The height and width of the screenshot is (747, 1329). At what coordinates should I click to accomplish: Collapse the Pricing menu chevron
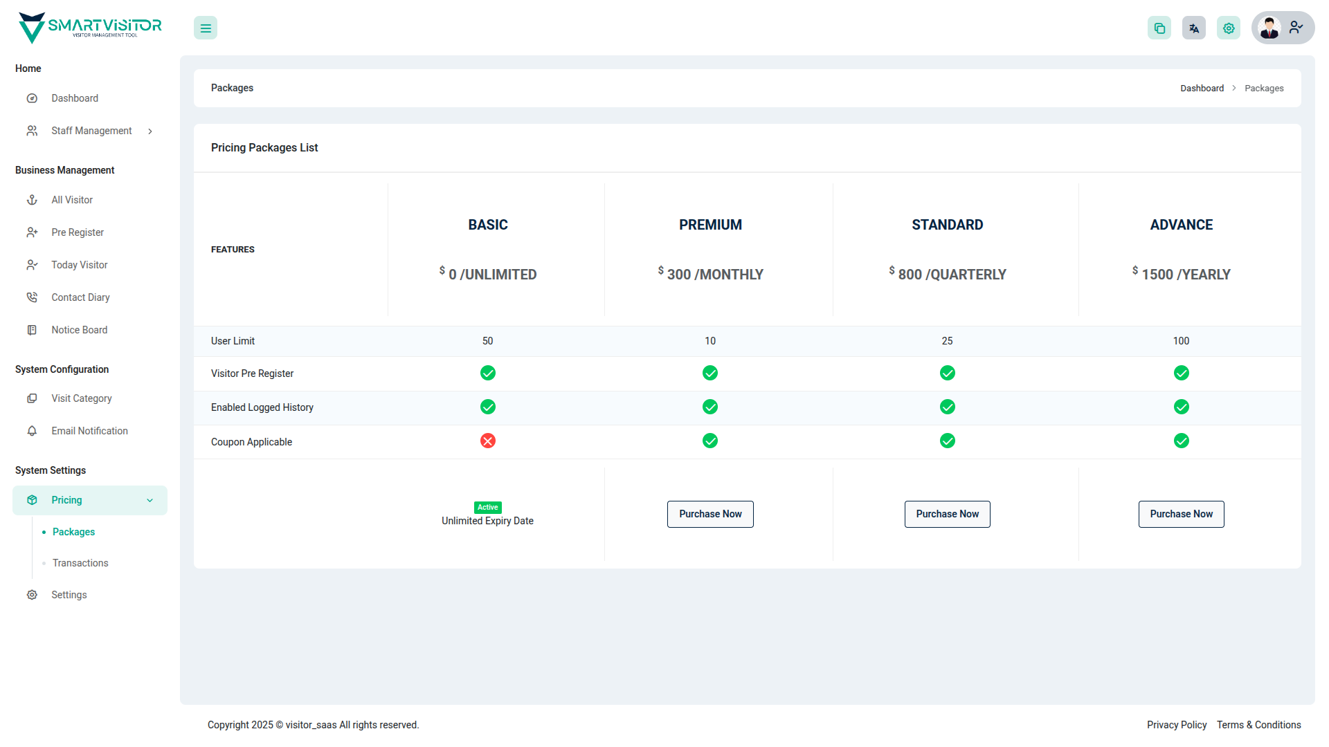point(150,501)
